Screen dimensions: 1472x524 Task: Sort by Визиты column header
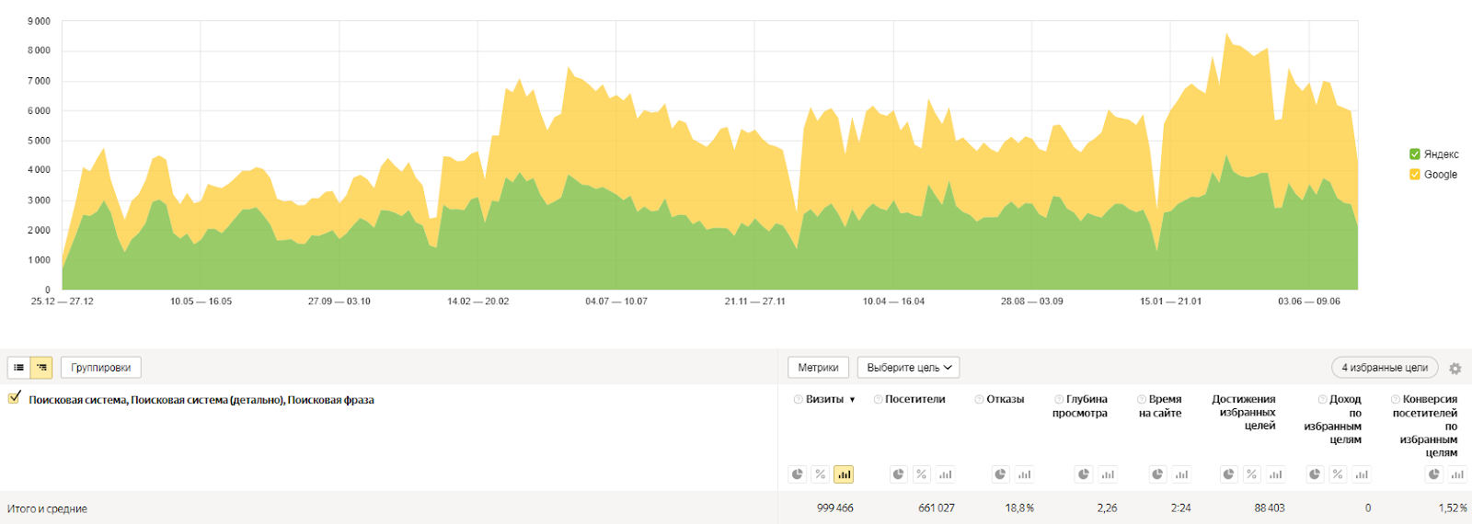pos(824,400)
